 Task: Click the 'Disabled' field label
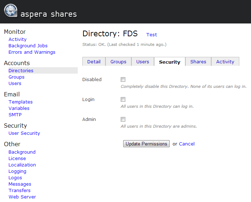point(92,80)
